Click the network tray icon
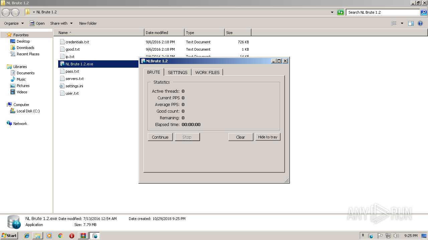Viewport: 428px width, 240px height. point(388,236)
